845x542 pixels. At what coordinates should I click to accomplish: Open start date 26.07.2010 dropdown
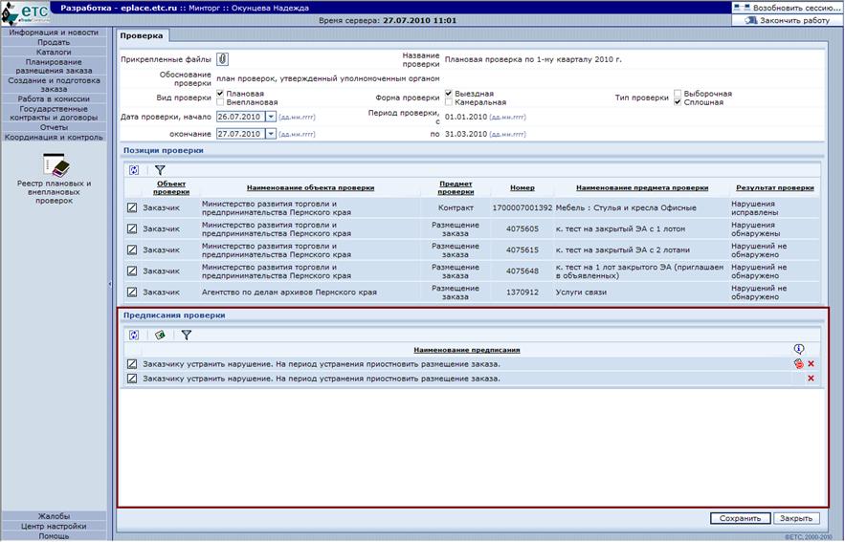(x=271, y=117)
